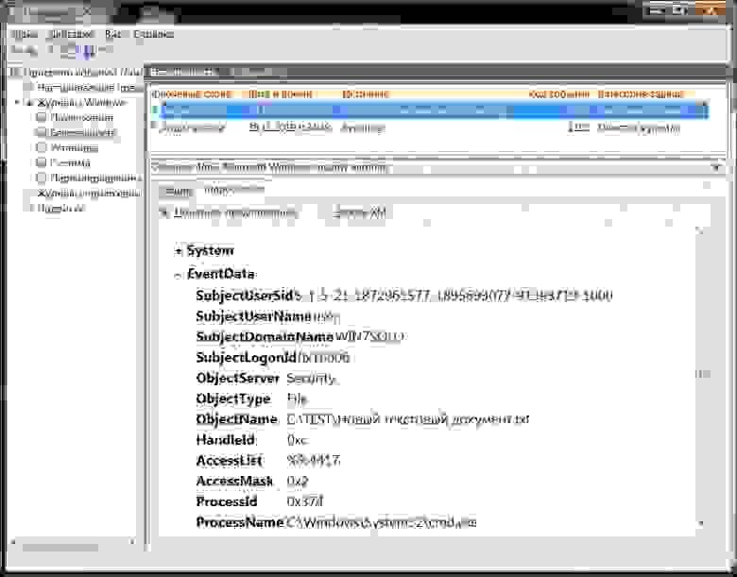This screenshot has height=577, width=737.
Task: Click the Безопасность log icon in tree
Action: tap(42, 132)
